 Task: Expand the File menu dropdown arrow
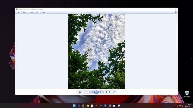pos(21,12)
